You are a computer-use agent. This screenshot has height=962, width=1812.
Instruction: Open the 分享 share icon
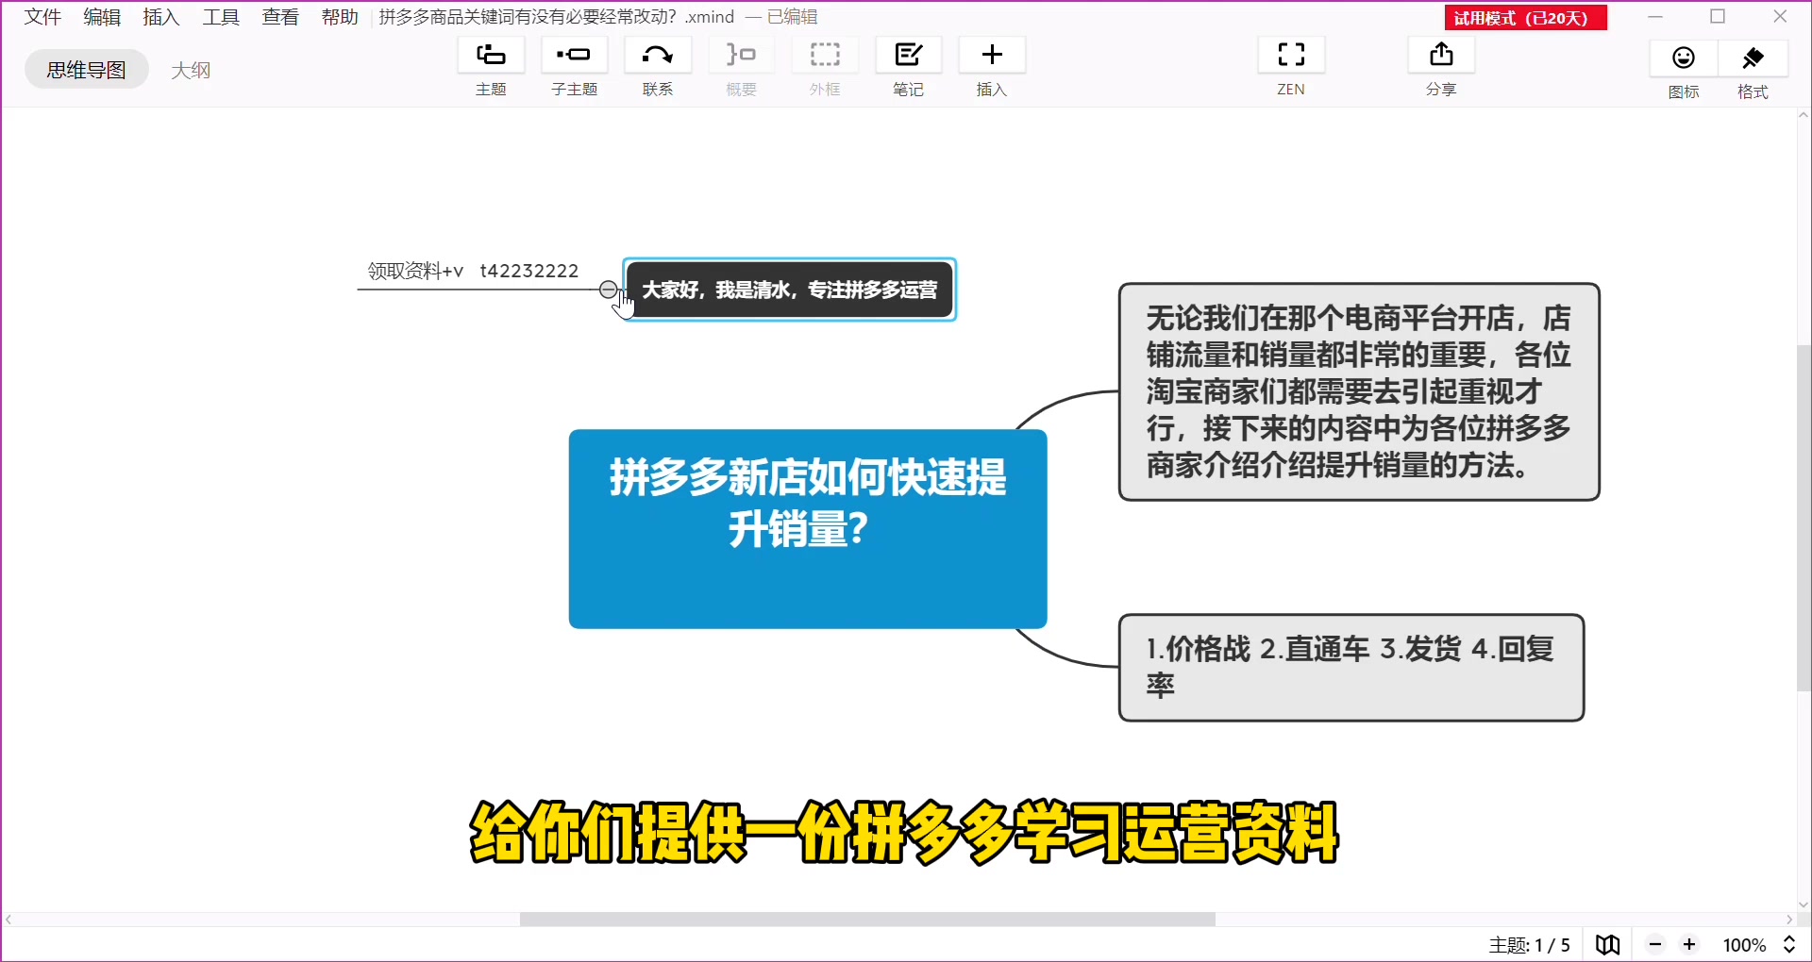[x=1441, y=55]
